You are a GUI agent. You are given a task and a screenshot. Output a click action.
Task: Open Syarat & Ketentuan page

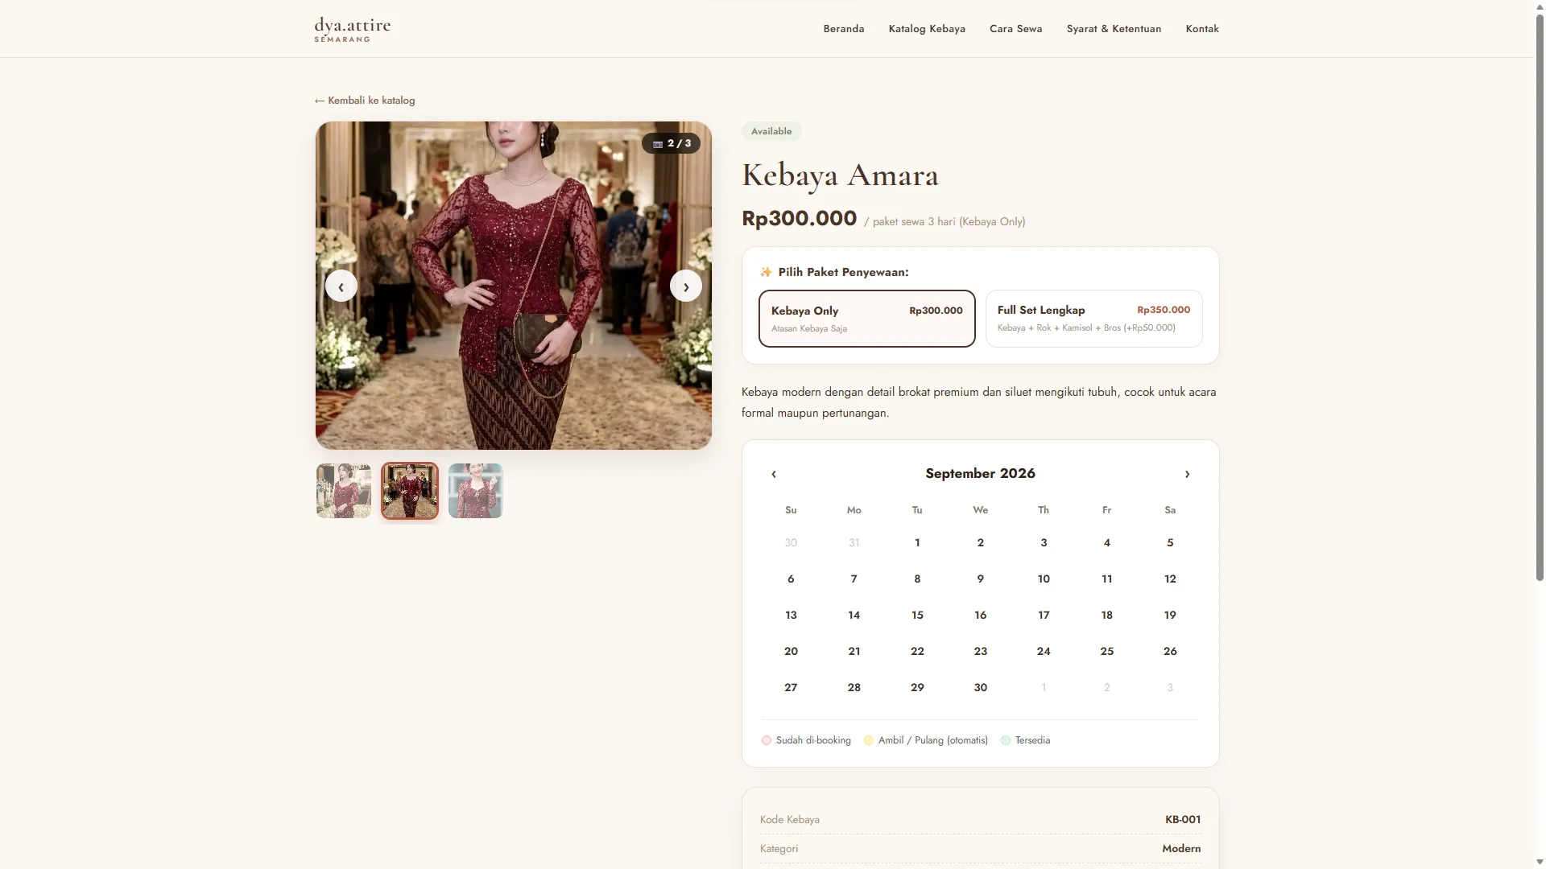coord(1114,29)
